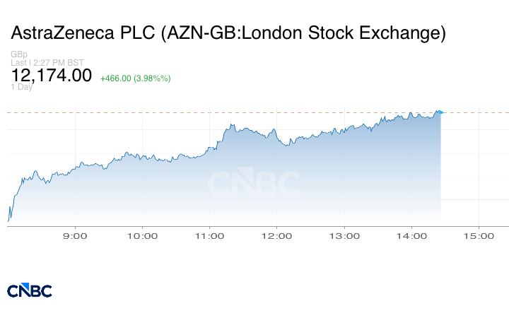This screenshot has height=318, width=509.
Task: Click the CNBC logo at bottom left
Action: tap(30, 290)
